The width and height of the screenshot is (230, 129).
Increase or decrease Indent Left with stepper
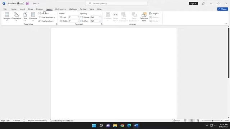(x=78, y=17)
